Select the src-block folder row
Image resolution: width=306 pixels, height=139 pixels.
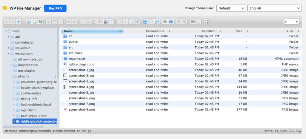point(181,53)
